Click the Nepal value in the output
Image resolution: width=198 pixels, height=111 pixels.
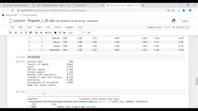tap(70, 64)
